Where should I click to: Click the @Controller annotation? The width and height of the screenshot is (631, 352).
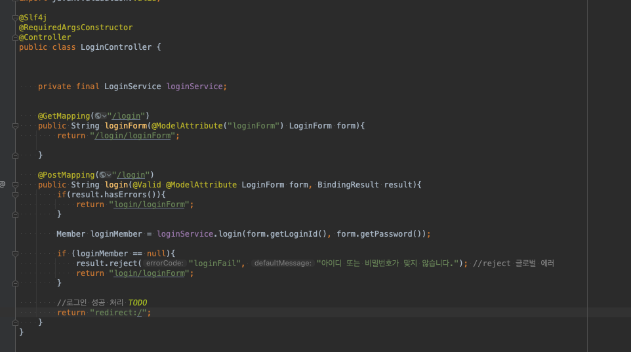click(x=45, y=37)
